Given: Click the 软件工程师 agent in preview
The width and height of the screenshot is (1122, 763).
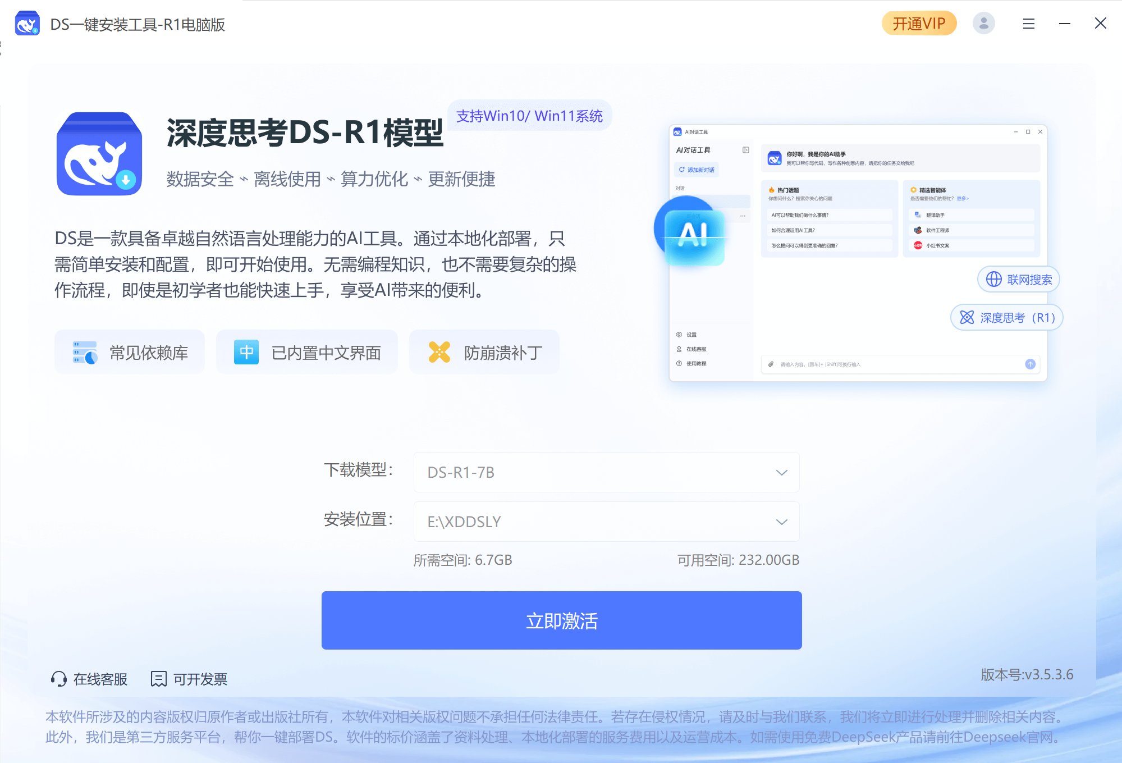Looking at the screenshot, I should (x=971, y=230).
